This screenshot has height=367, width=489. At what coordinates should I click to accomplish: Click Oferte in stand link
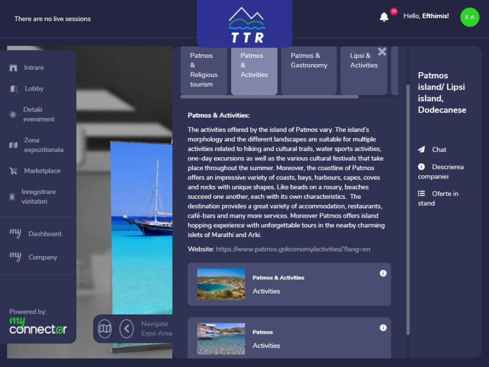click(438, 198)
